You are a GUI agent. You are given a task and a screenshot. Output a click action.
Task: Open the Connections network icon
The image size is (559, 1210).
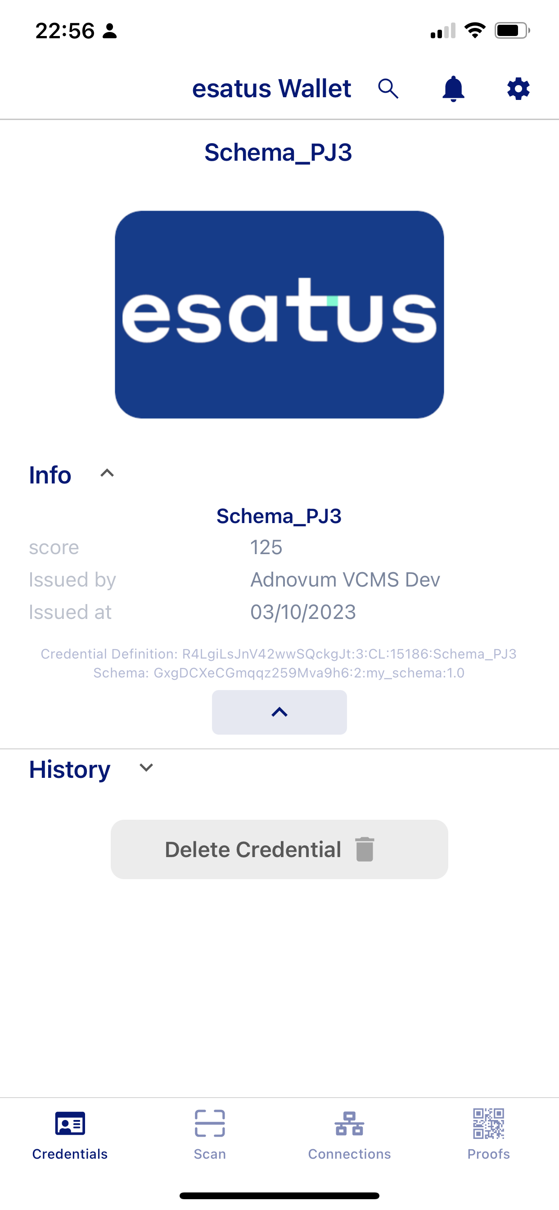pos(350,1124)
